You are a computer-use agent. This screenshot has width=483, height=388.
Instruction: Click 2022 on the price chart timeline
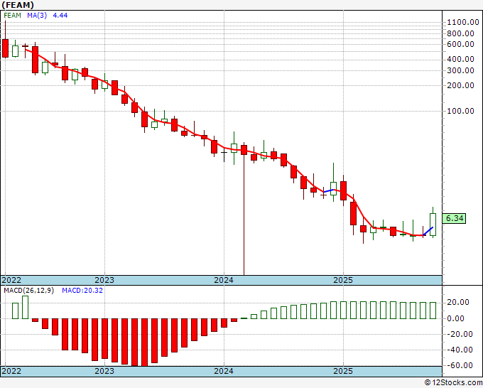pyautogui.click(x=11, y=280)
